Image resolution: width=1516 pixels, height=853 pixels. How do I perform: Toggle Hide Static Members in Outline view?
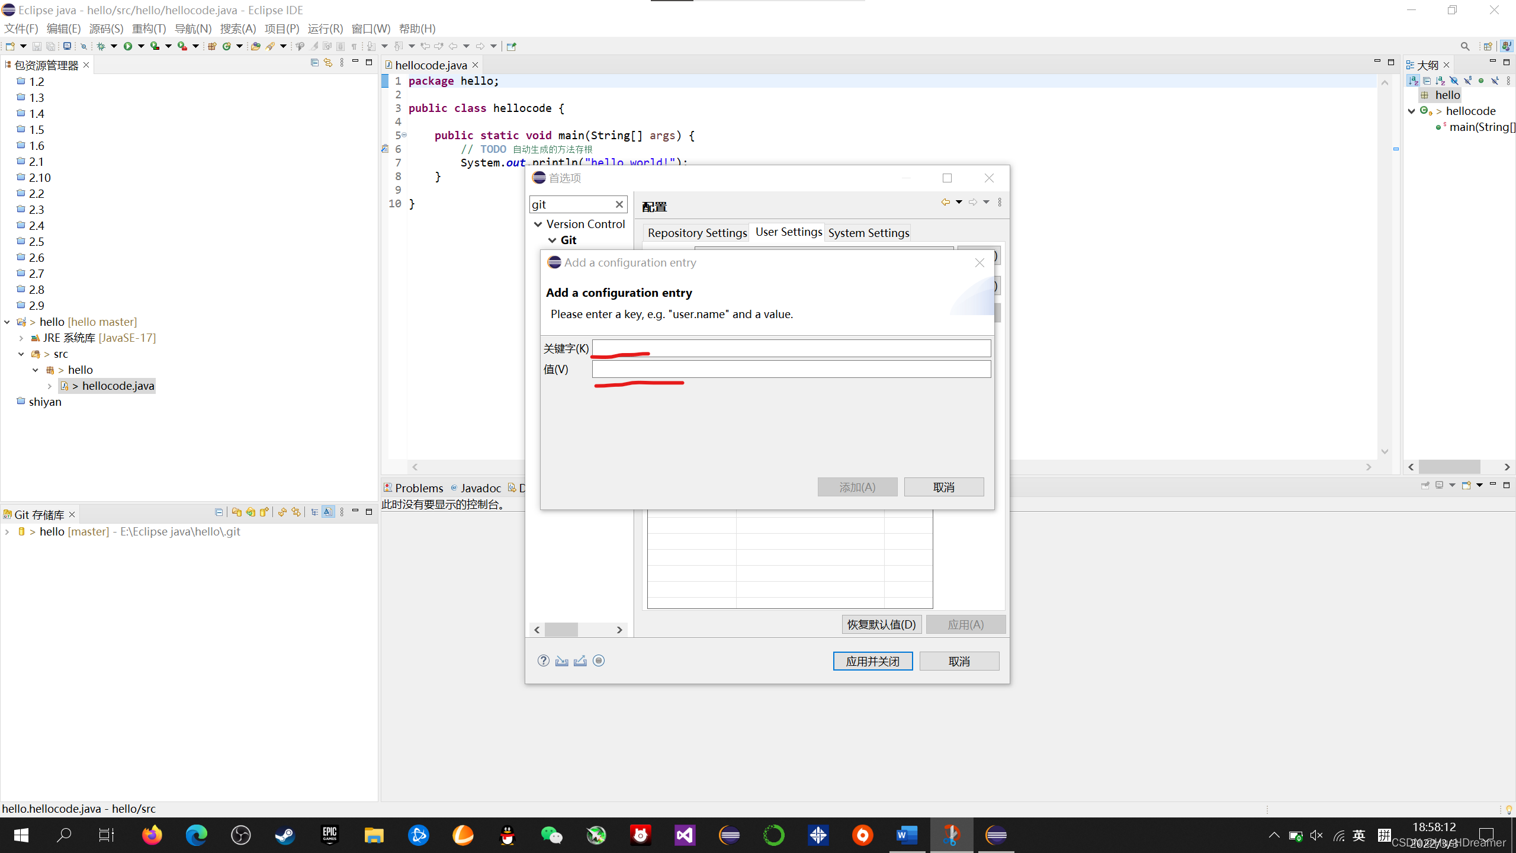pos(1468,81)
